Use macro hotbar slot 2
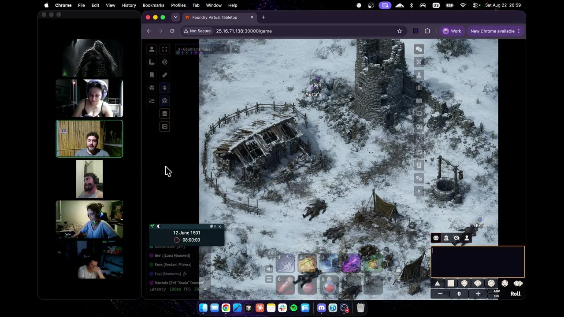Viewport: 564px width, 317px height. (x=308, y=264)
